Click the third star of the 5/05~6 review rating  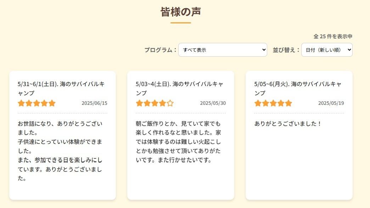click(273, 103)
